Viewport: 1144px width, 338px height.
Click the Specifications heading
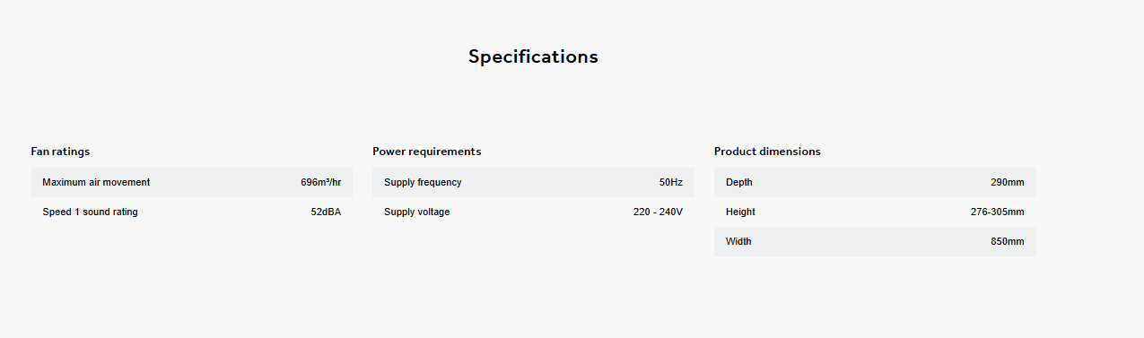pyautogui.click(x=533, y=56)
